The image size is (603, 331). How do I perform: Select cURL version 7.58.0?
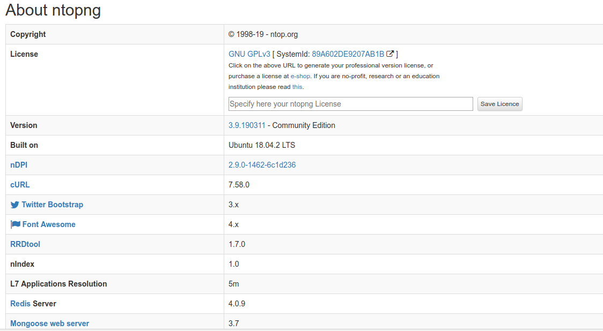coord(239,185)
